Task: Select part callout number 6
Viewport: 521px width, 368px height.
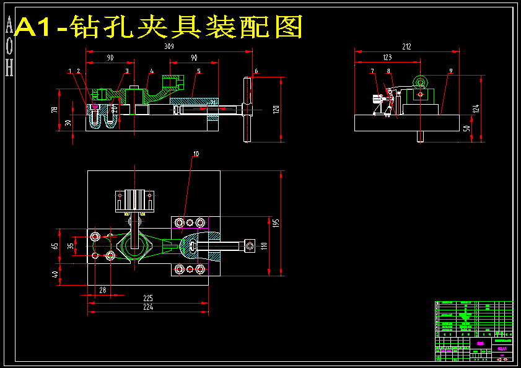Action: coord(256,71)
